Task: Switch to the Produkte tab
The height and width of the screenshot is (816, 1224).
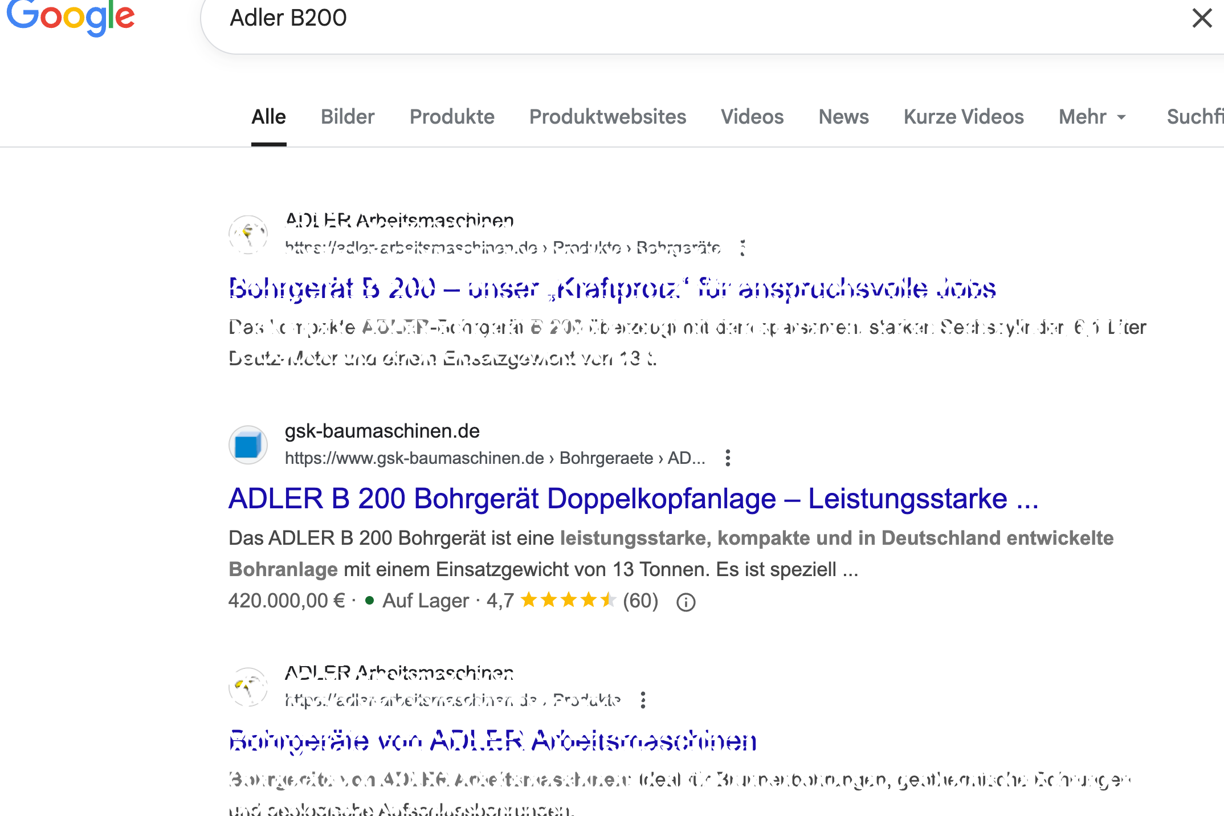Action: [452, 117]
